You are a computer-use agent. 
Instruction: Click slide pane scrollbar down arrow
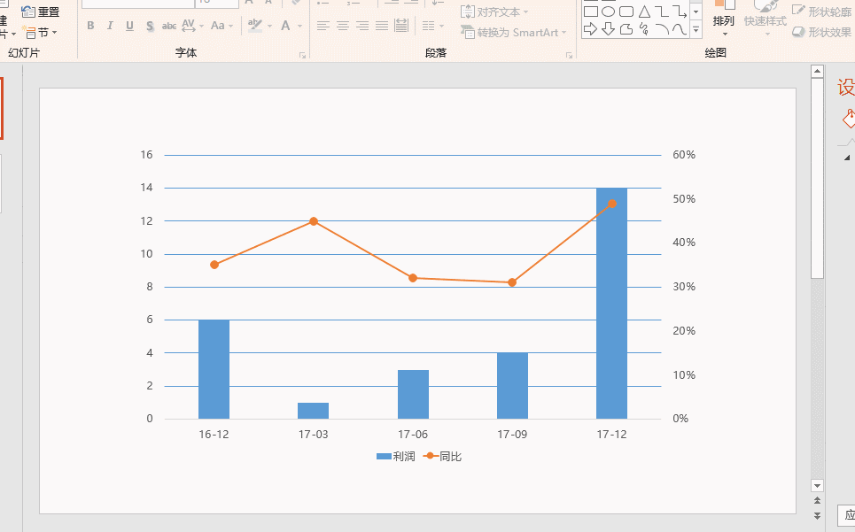point(817,486)
